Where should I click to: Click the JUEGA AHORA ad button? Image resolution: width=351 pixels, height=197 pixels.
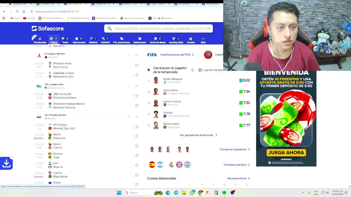pos(286,153)
